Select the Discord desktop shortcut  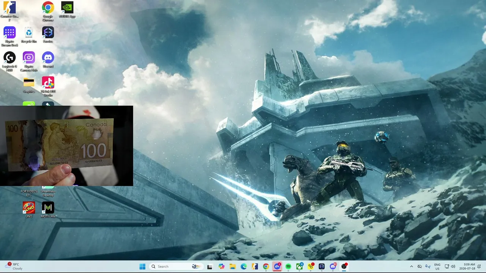[x=48, y=60]
